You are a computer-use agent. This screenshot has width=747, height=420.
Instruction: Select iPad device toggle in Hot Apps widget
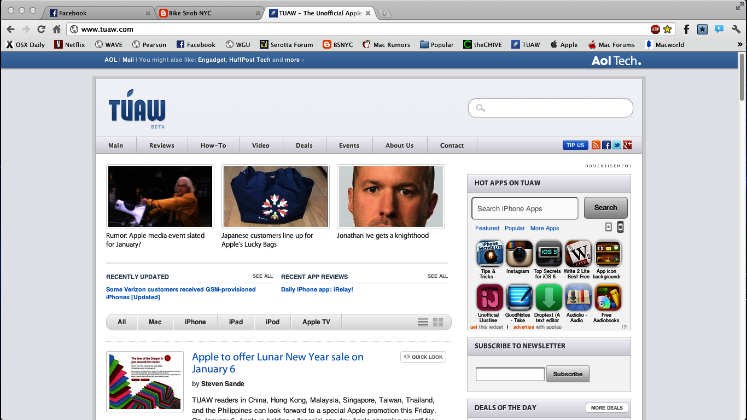620,227
